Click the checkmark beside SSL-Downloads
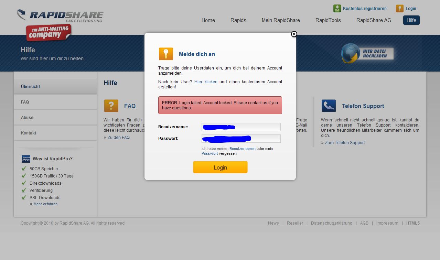The image size is (440, 260). pos(24,197)
